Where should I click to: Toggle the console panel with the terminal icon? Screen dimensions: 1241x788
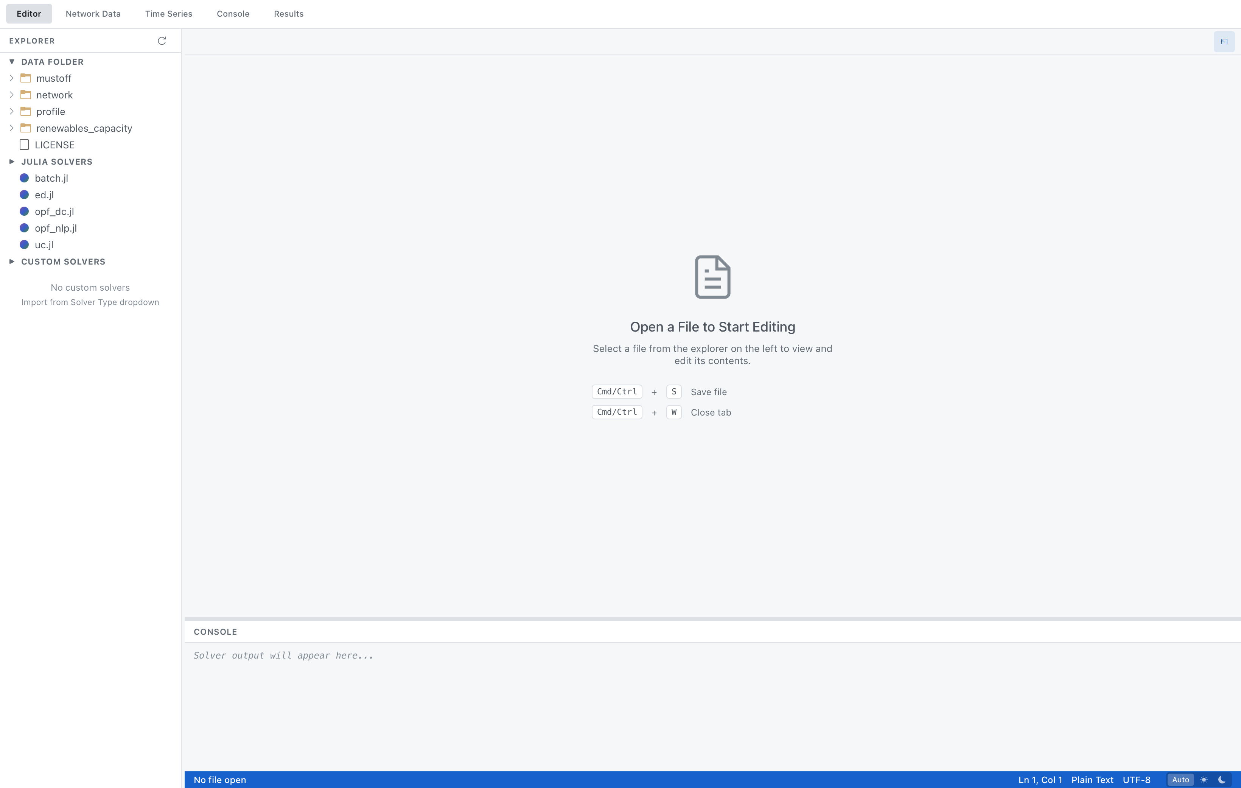pos(1224,42)
